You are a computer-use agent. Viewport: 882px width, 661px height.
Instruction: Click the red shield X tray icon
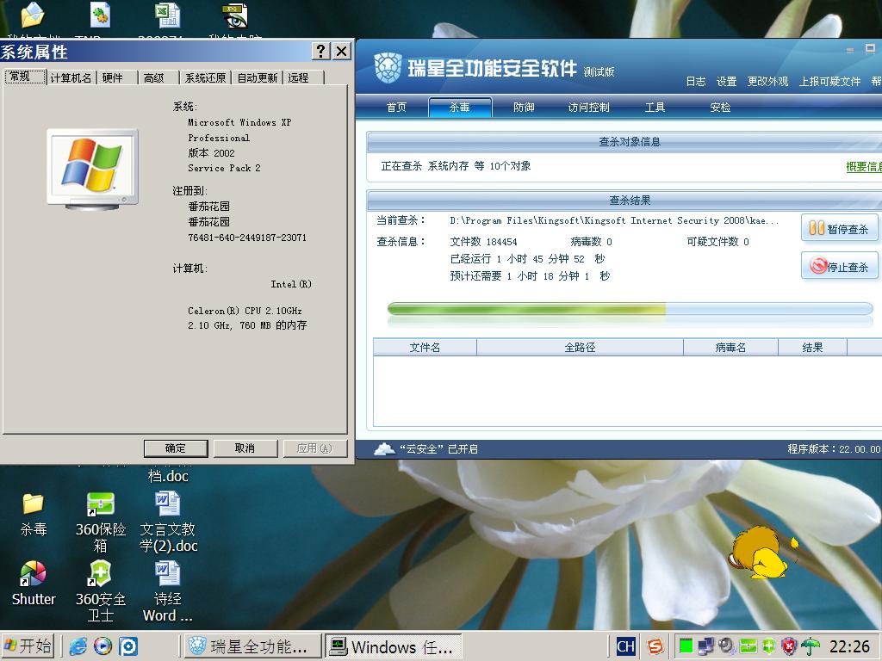pos(789,646)
